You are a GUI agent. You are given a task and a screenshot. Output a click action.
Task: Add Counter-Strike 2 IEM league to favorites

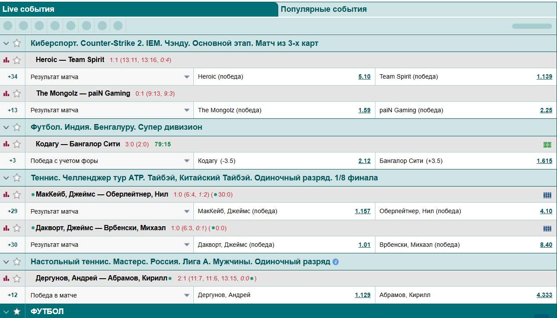(x=17, y=43)
